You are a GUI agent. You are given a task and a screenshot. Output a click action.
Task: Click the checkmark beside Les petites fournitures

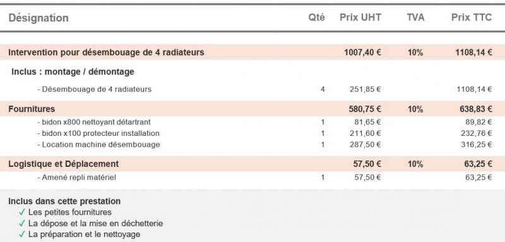pyautogui.click(x=22, y=212)
